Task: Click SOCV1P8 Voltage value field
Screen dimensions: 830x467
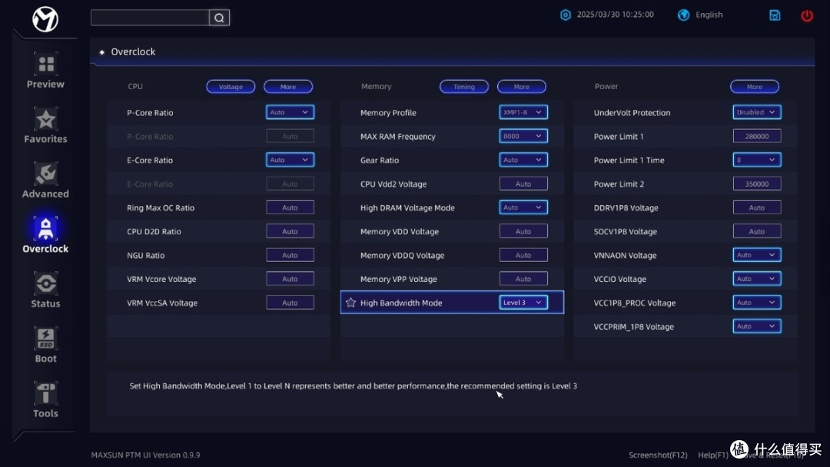Action: point(757,231)
